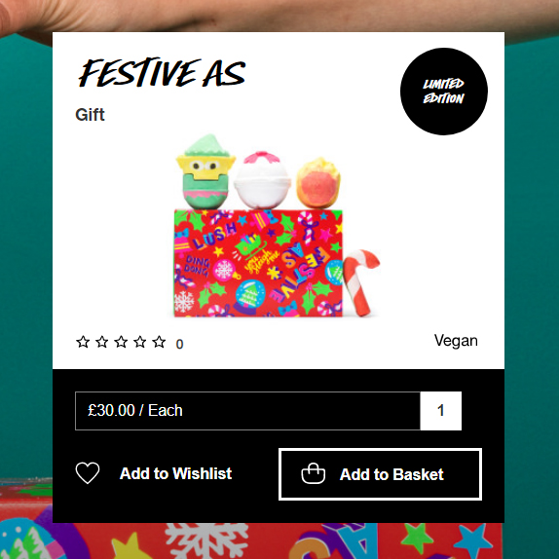The width and height of the screenshot is (559, 559).
Task: Click the heart wishlist icon
Action: (x=88, y=473)
